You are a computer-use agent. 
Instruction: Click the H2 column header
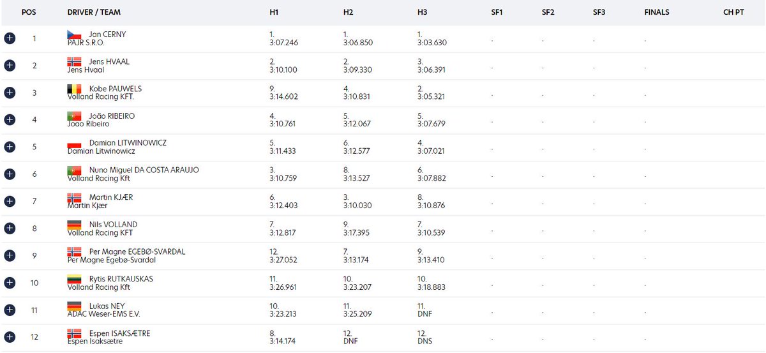[348, 12]
